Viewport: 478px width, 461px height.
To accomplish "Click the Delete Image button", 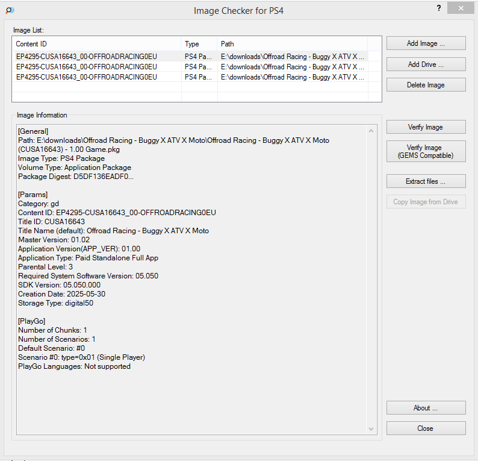I will pos(426,85).
